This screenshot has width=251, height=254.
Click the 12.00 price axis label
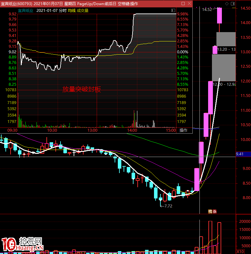245,81
